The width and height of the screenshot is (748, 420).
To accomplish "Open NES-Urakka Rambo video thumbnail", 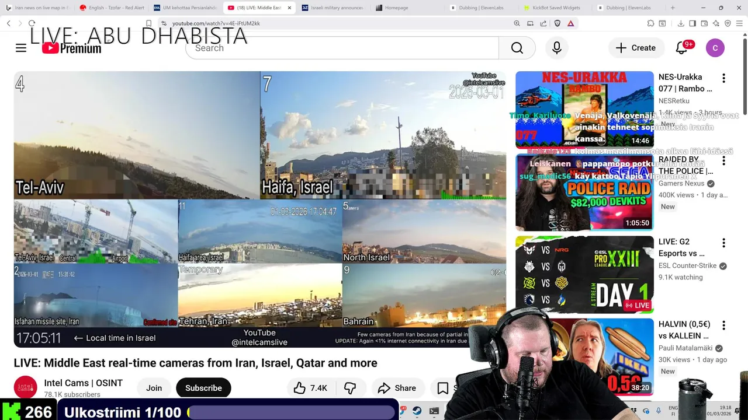I will pos(584,110).
